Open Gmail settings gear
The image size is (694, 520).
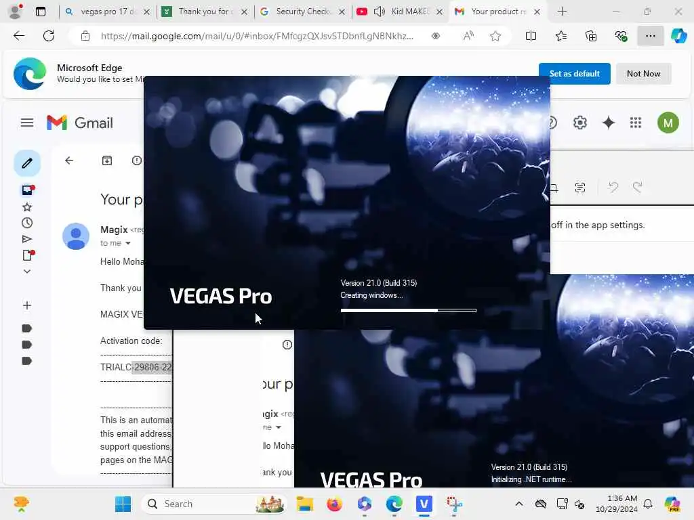click(x=580, y=123)
